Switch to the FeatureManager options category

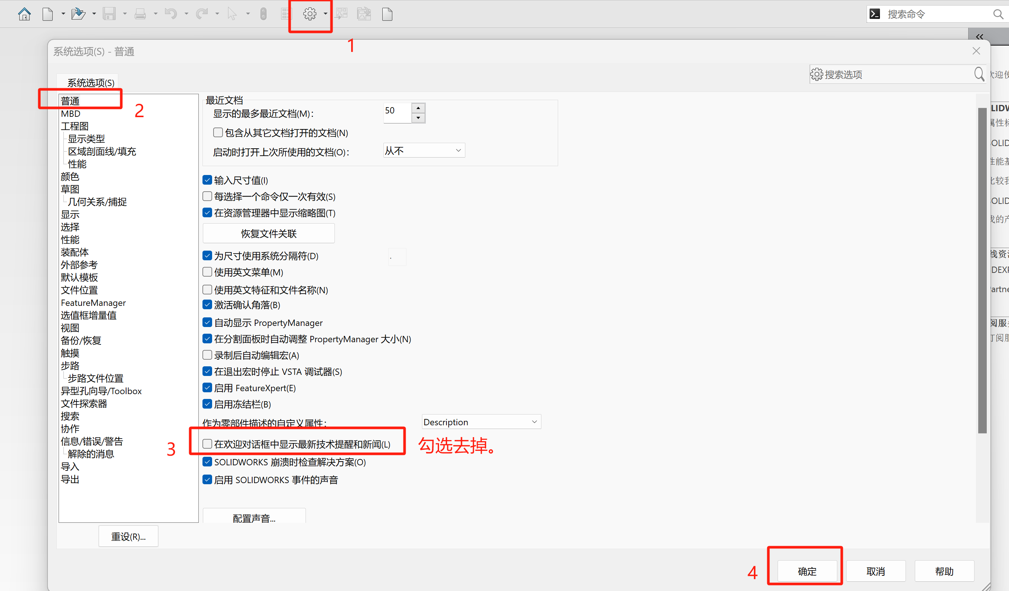pos(93,303)
